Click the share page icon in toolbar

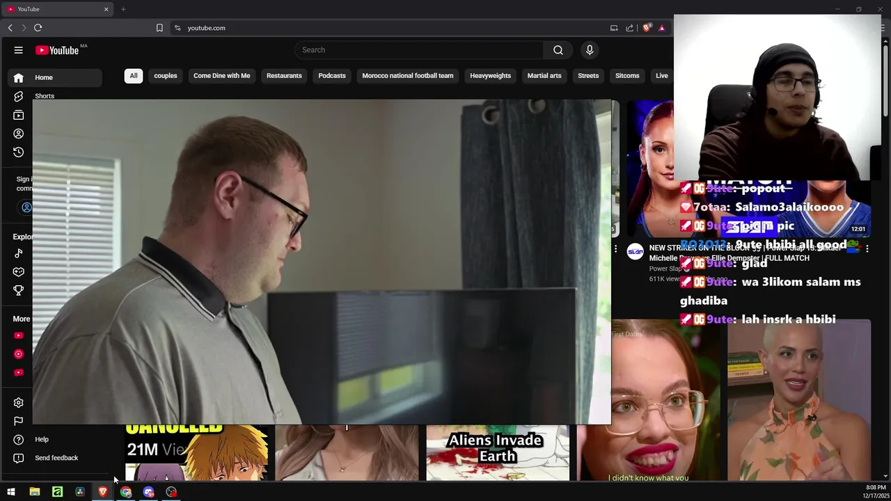click(x=630, y=28)
